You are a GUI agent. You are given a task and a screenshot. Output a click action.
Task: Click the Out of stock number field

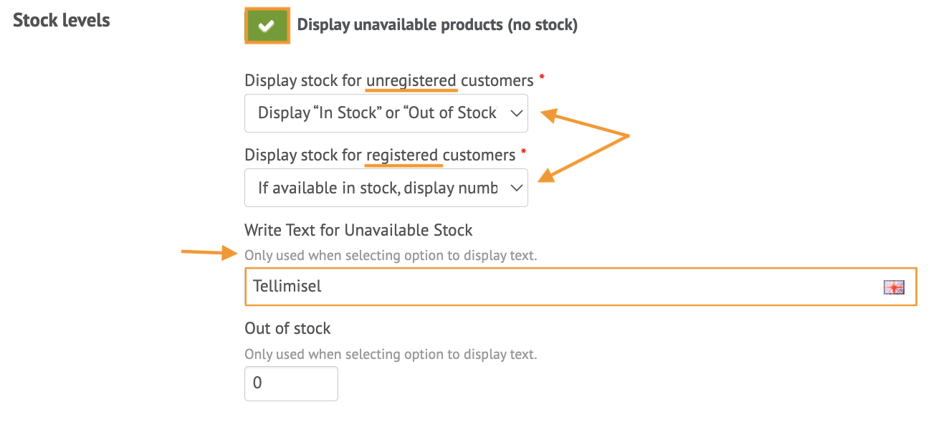point(291,383)
